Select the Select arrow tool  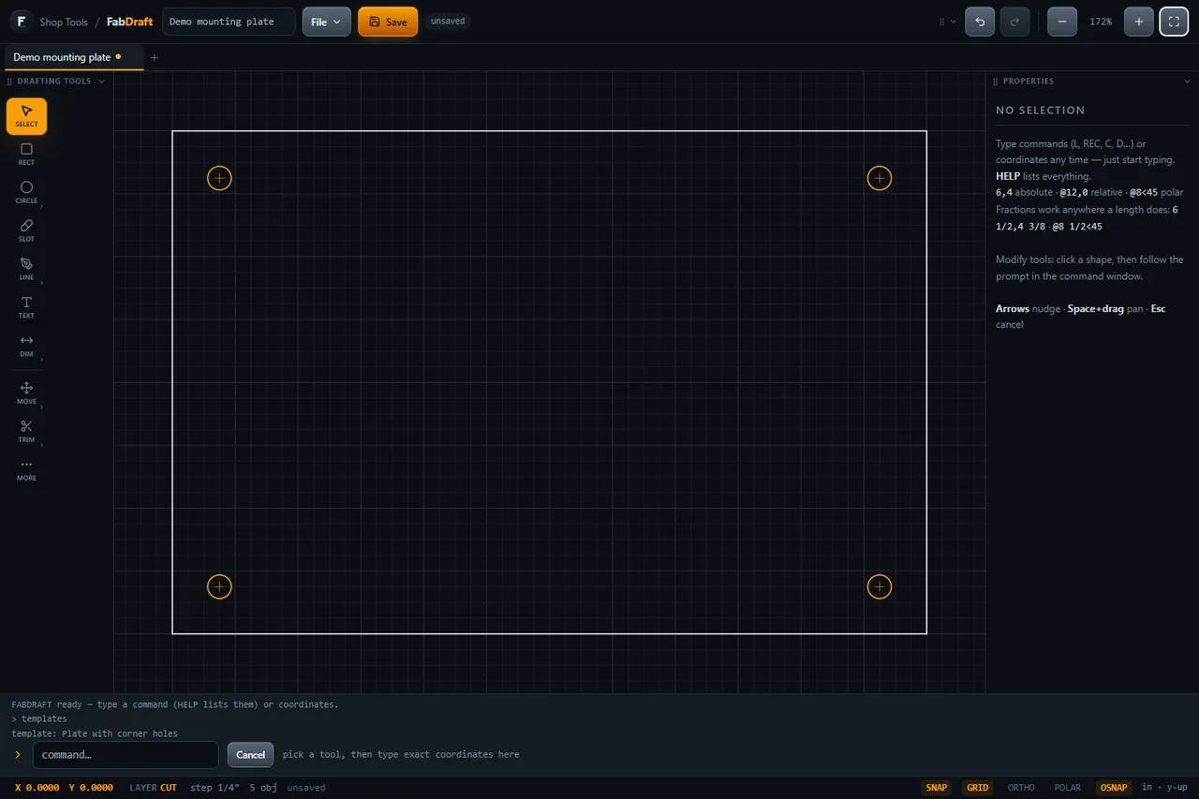26,116
